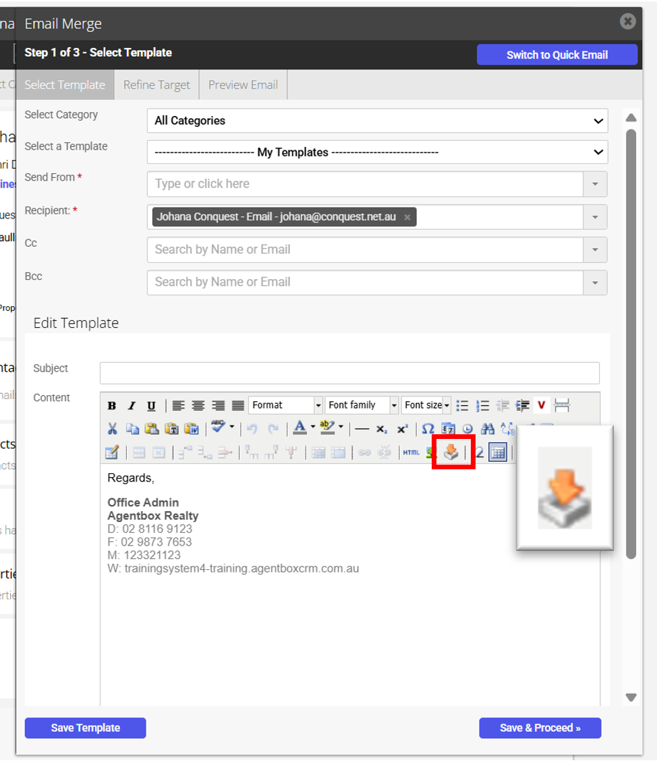Click the Bcc search field
657x764 pixels.
[x=365, y=283]
